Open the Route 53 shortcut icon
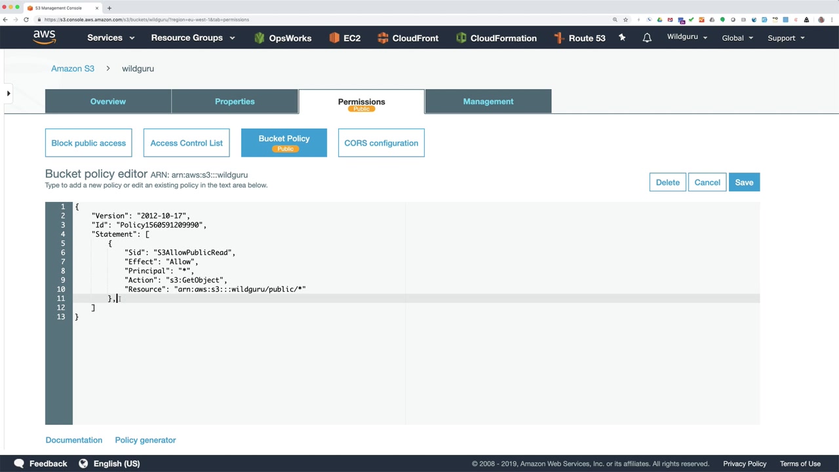This screenshot has width=839, height=472. (558, 38)
